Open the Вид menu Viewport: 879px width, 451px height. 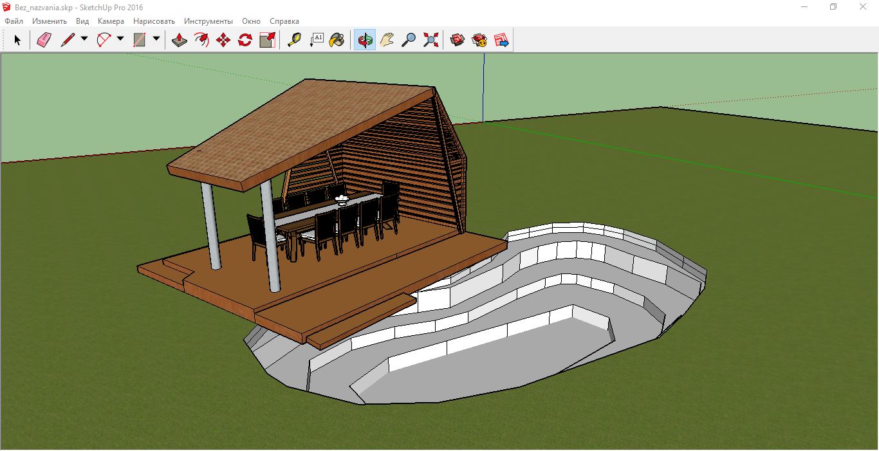click(x=82, y=21)
